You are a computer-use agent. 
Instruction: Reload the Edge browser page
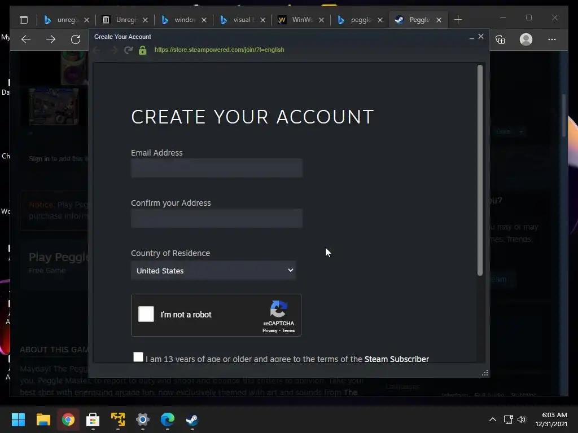point(76,39)
